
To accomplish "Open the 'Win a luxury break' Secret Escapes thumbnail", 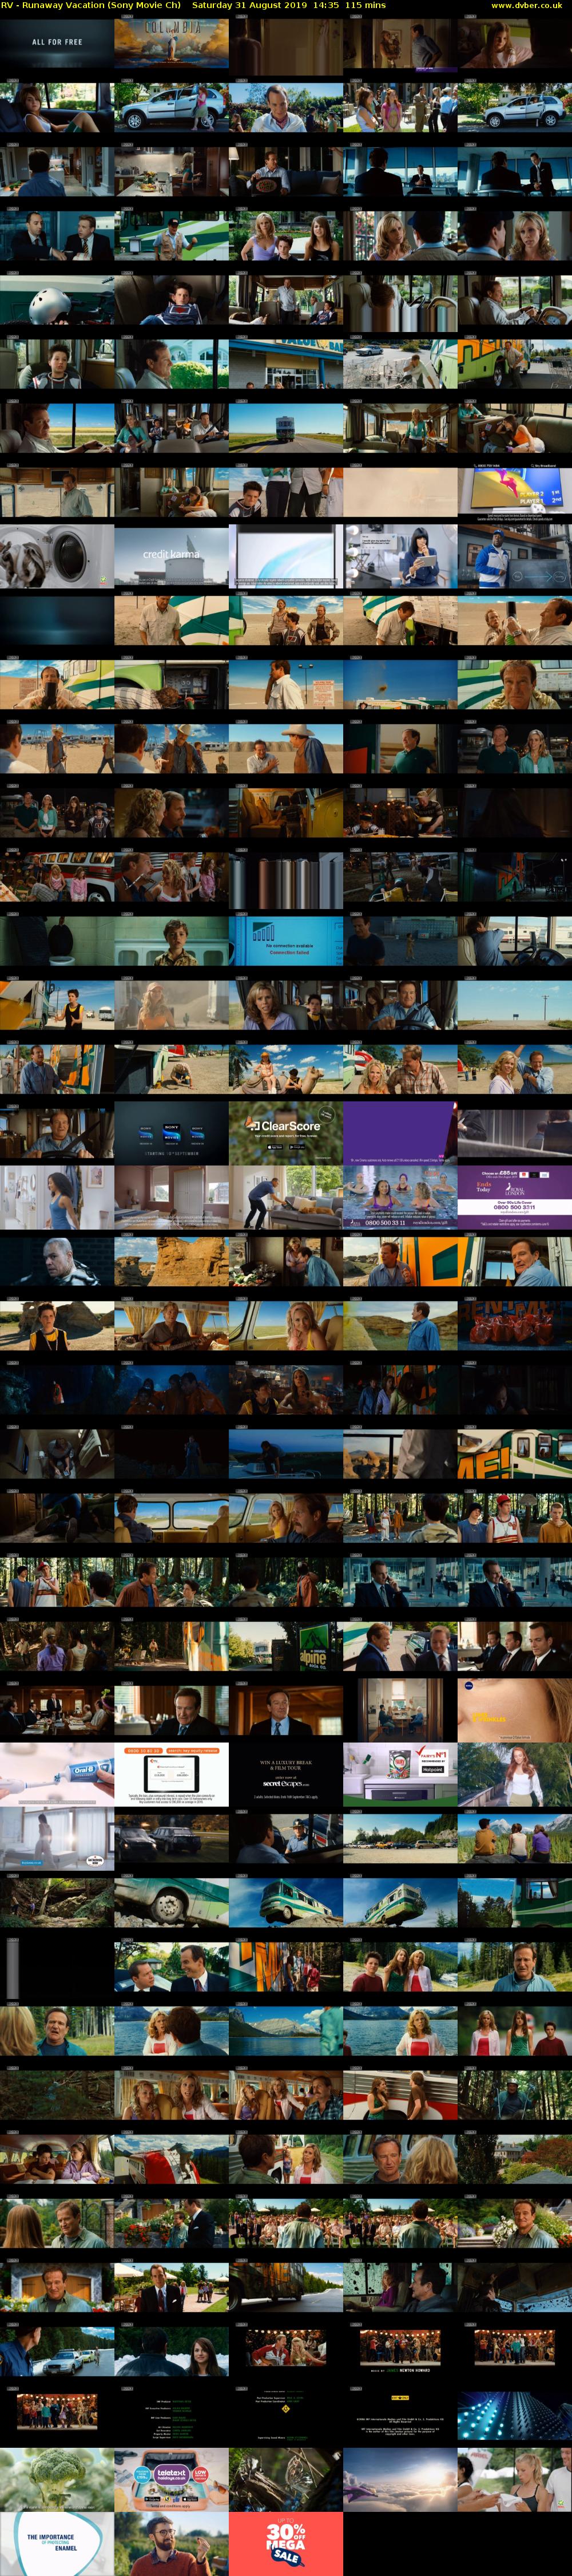I will [x=286, y=1773].
